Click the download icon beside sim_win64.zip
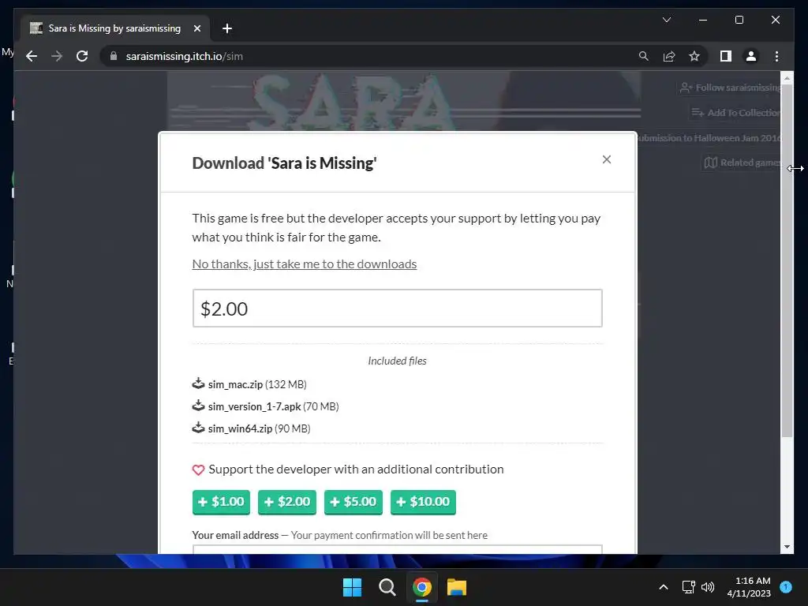Image resolution: width=808 pixels, height=606 pixels. pos(198,428)
